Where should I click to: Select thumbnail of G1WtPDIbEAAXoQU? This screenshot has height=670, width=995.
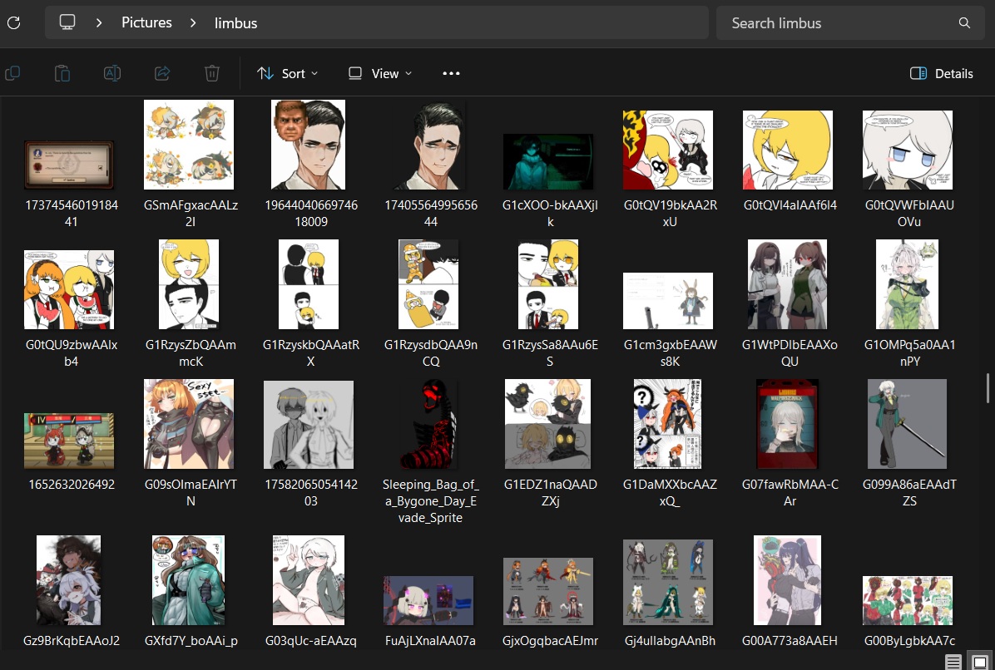click(788, 284)
